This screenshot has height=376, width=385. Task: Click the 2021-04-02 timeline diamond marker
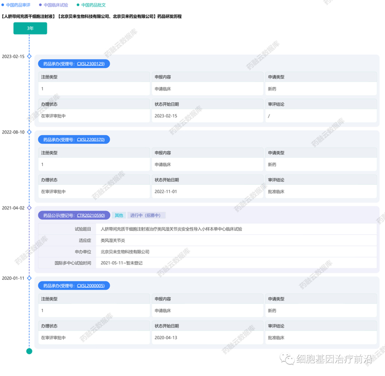coord(29,208)
